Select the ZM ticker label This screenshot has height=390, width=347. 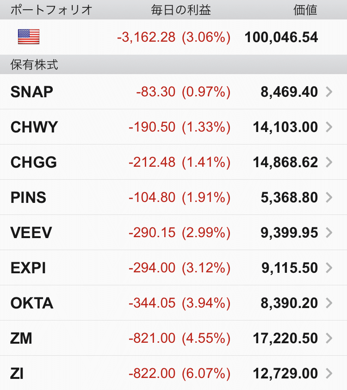21,338
